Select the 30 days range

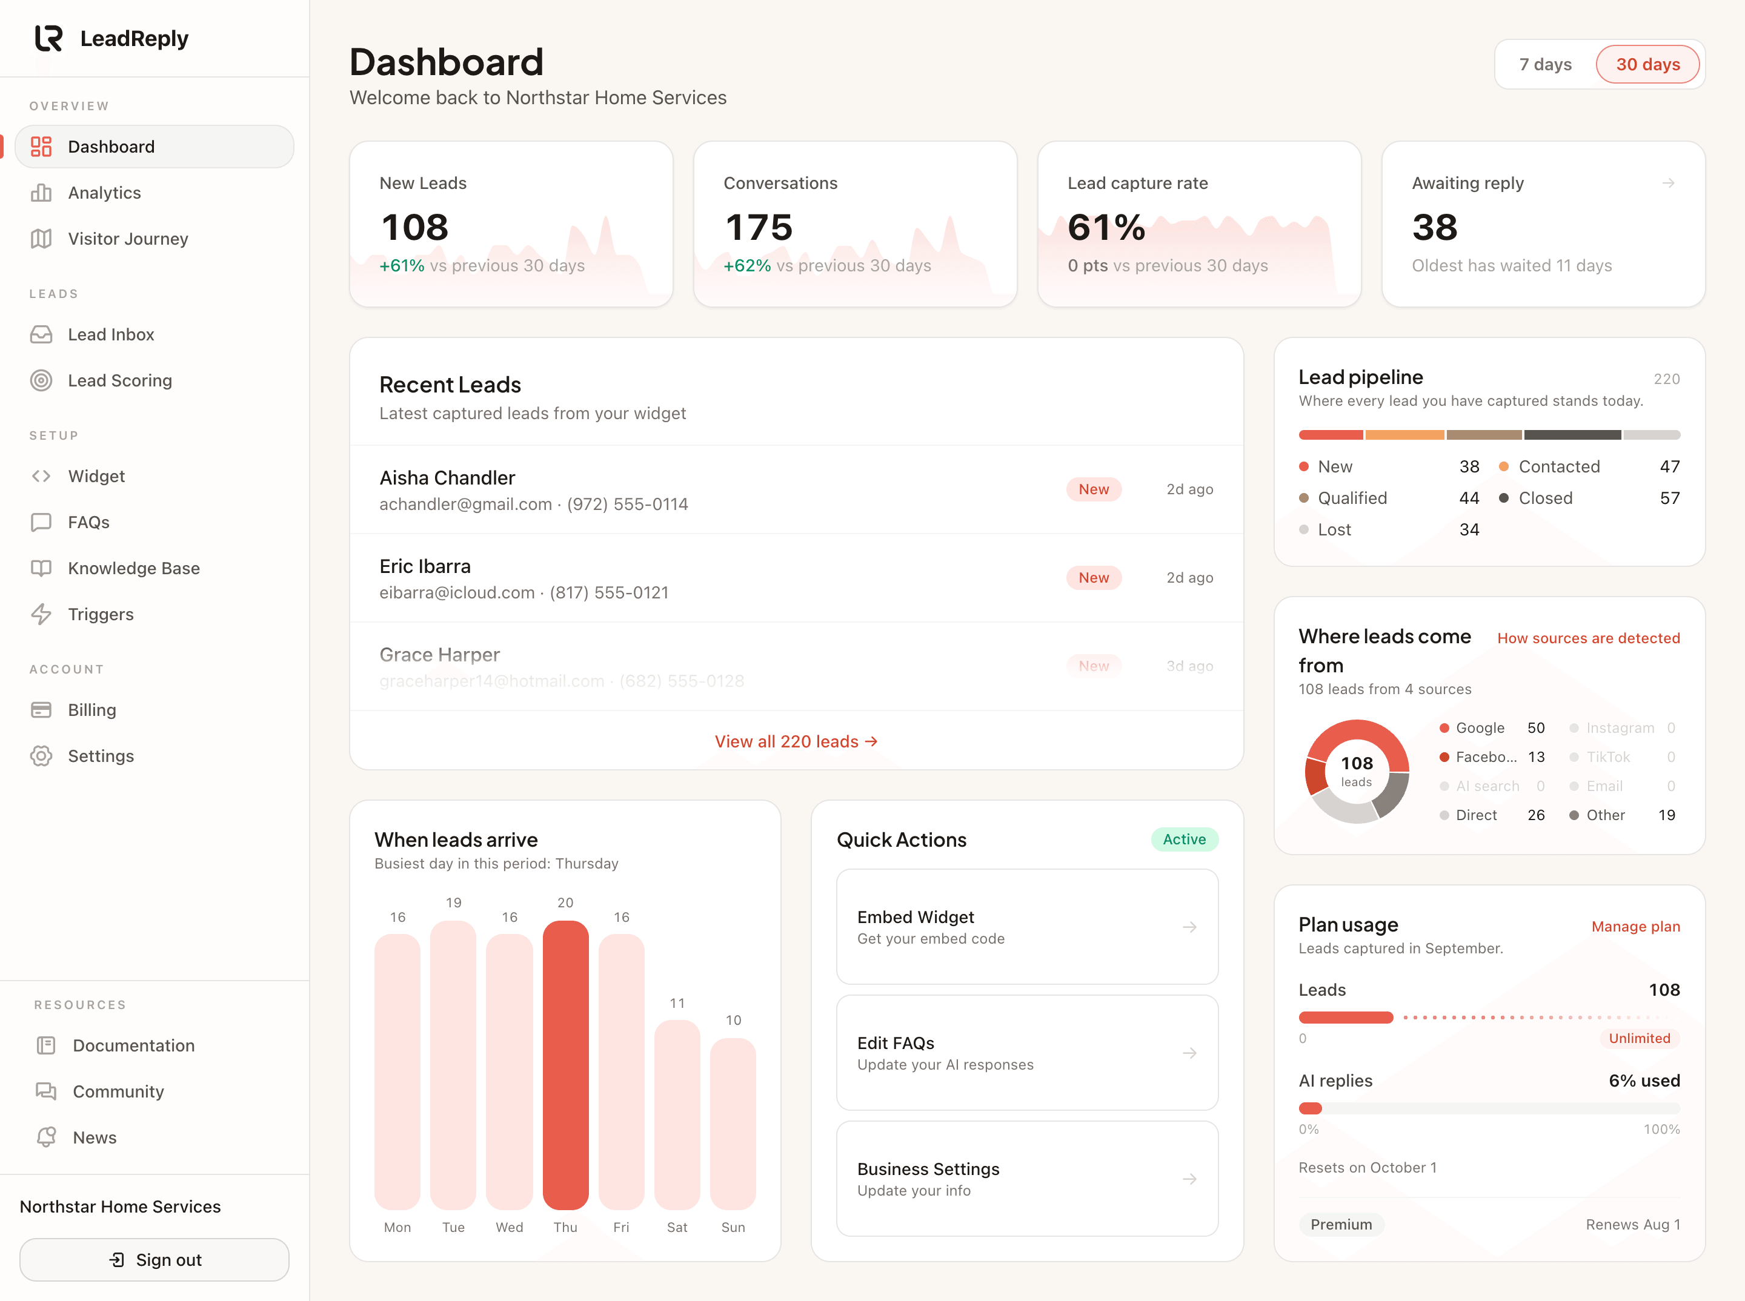tap(1647, 65)
